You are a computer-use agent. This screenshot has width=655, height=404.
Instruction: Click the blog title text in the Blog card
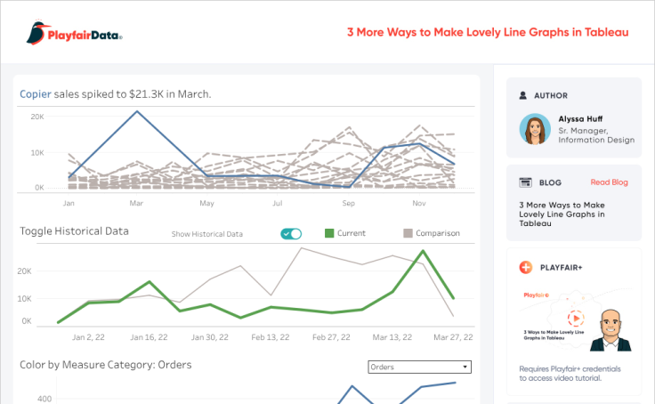(562, 214)
